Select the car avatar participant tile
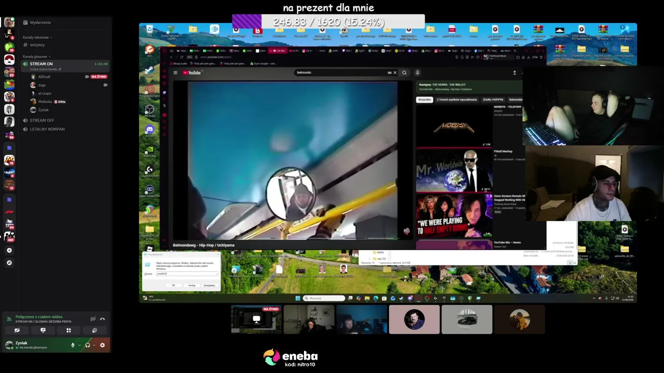 click(467, 319)
